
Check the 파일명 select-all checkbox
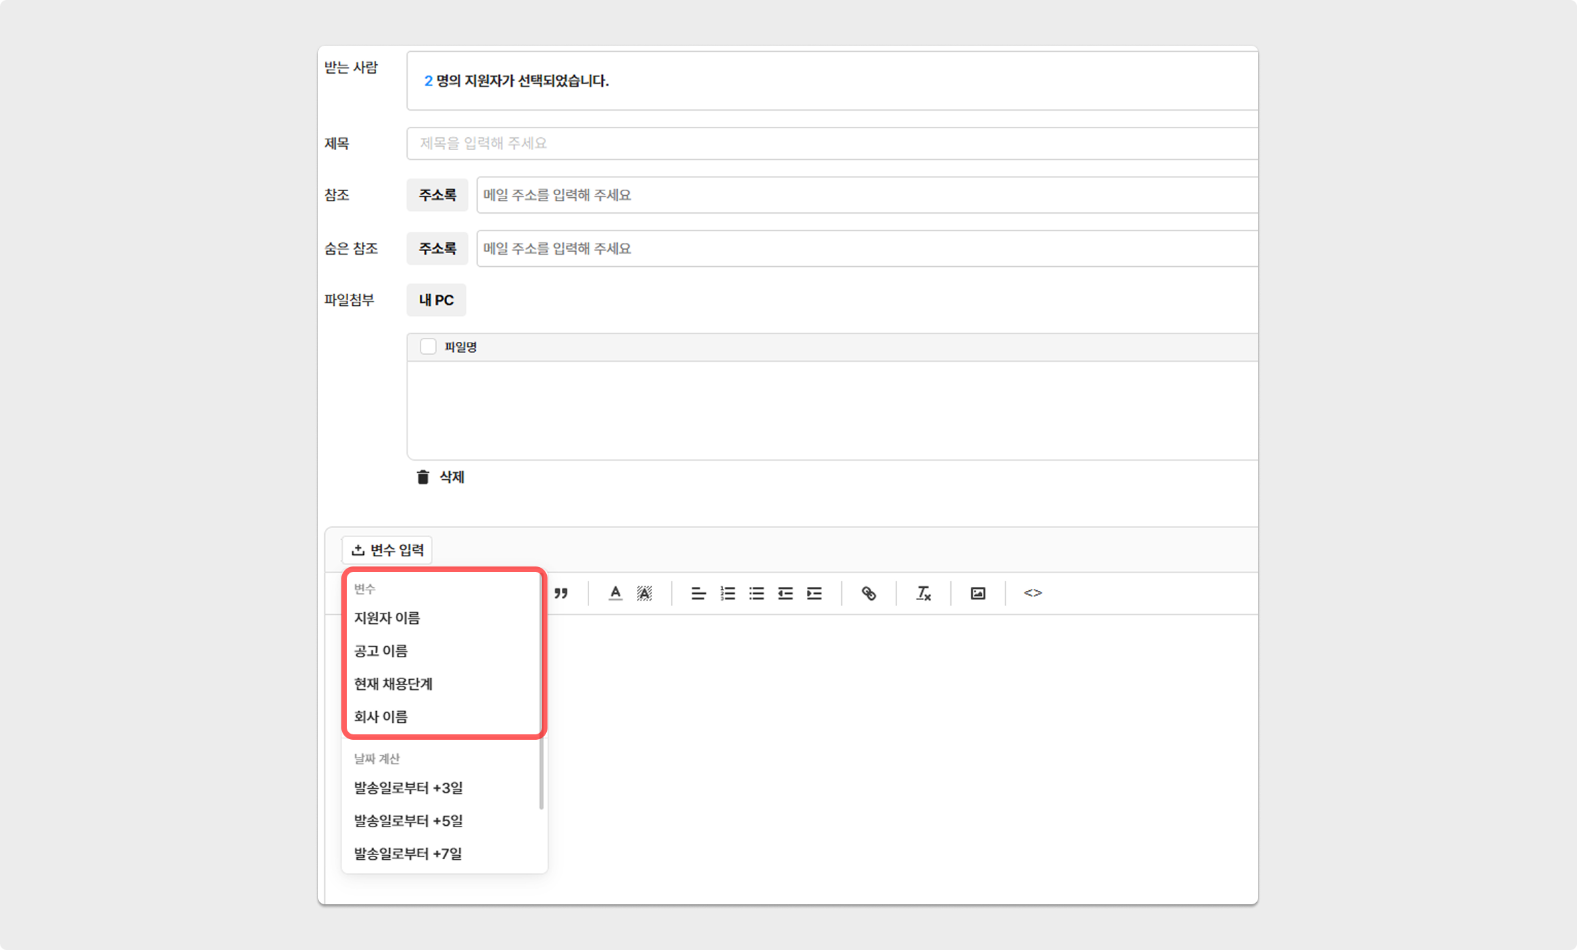[428, 347]
